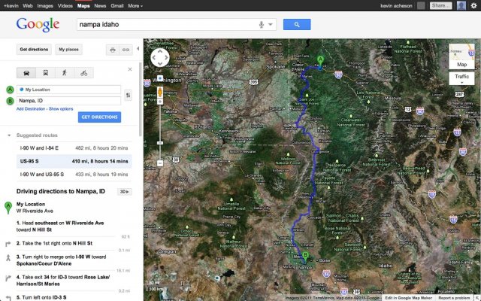The height and width of the screenshot is (301, 481).
Task: Select I-90 W and I-84 E route
Action: tap(74, 148)
